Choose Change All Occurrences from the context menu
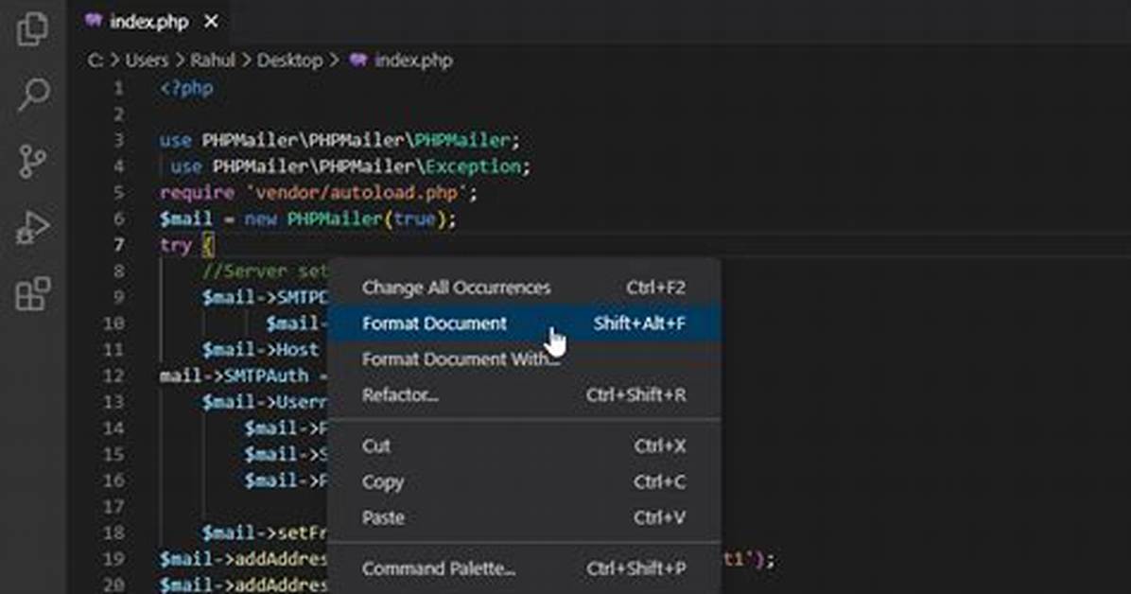The width and height of the screenshot is (1131, 594). click(525, 288)
